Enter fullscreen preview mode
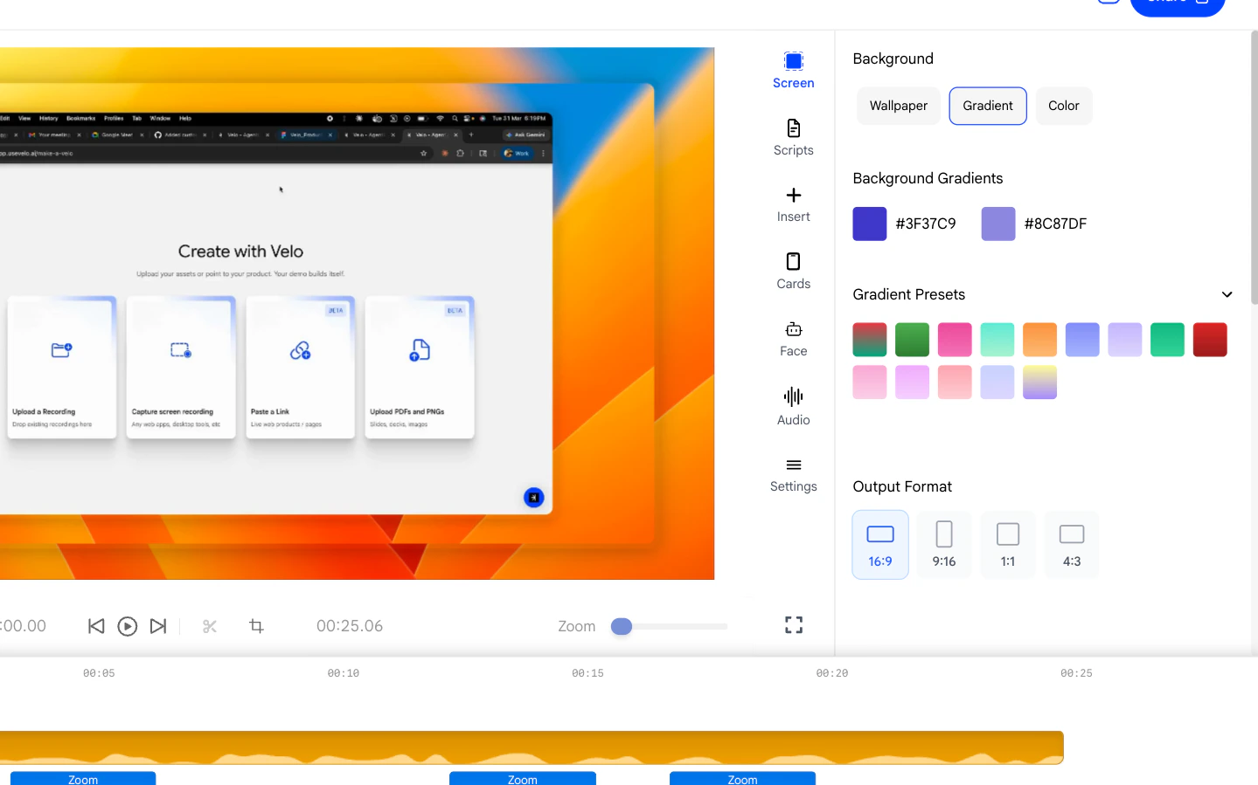Image resolution: width=1258 pixels, height=785 pixels. (x=794, y=625)
